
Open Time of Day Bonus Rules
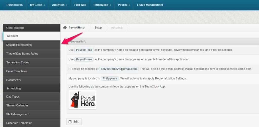point(32,54)
